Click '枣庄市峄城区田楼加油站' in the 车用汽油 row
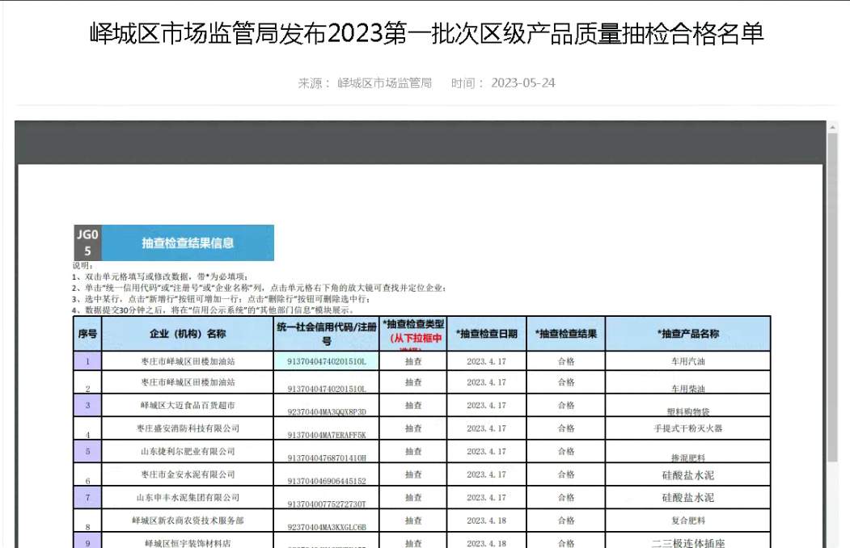 point(188,361)
